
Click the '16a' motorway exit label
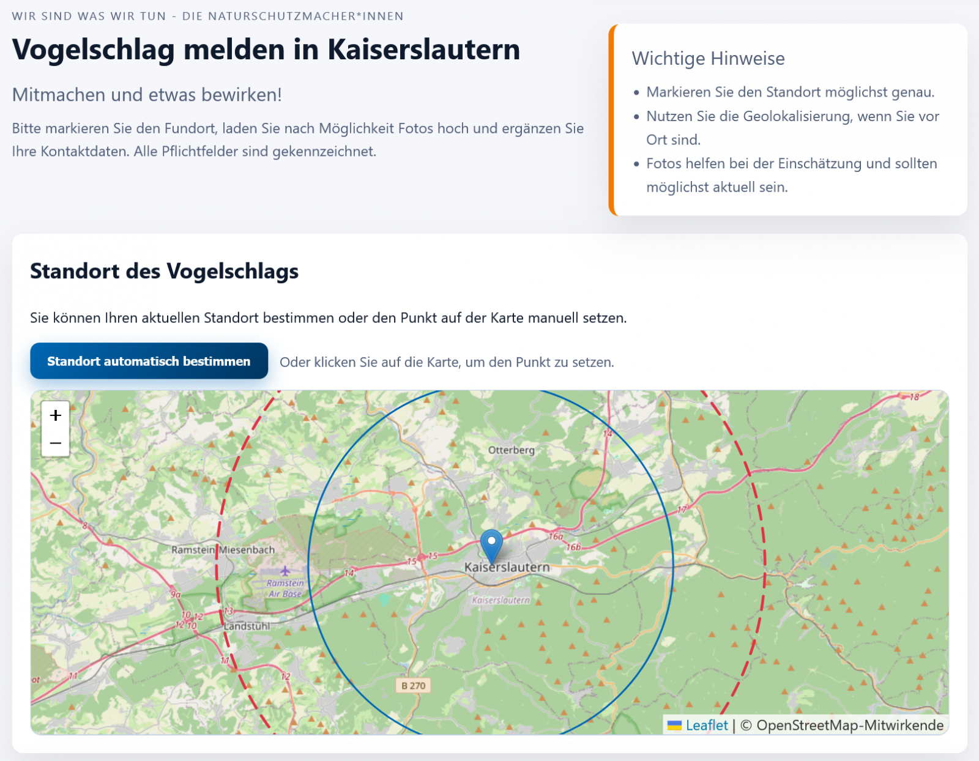(x=556, y=536)
